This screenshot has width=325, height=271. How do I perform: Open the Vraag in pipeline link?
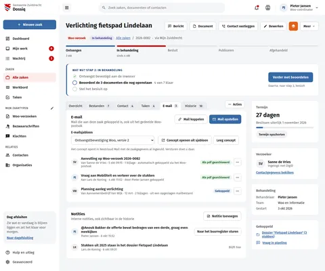(274, 243)
